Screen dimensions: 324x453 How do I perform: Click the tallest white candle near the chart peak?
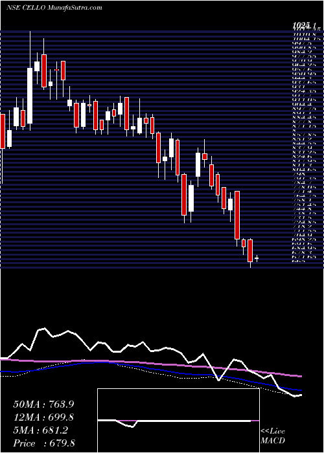[x=30, y=96]
